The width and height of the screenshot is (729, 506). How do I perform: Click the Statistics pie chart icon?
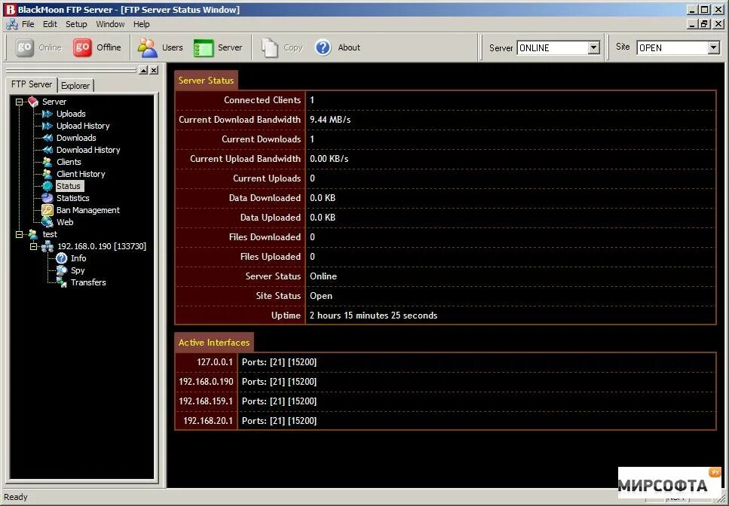click(47, 198)
